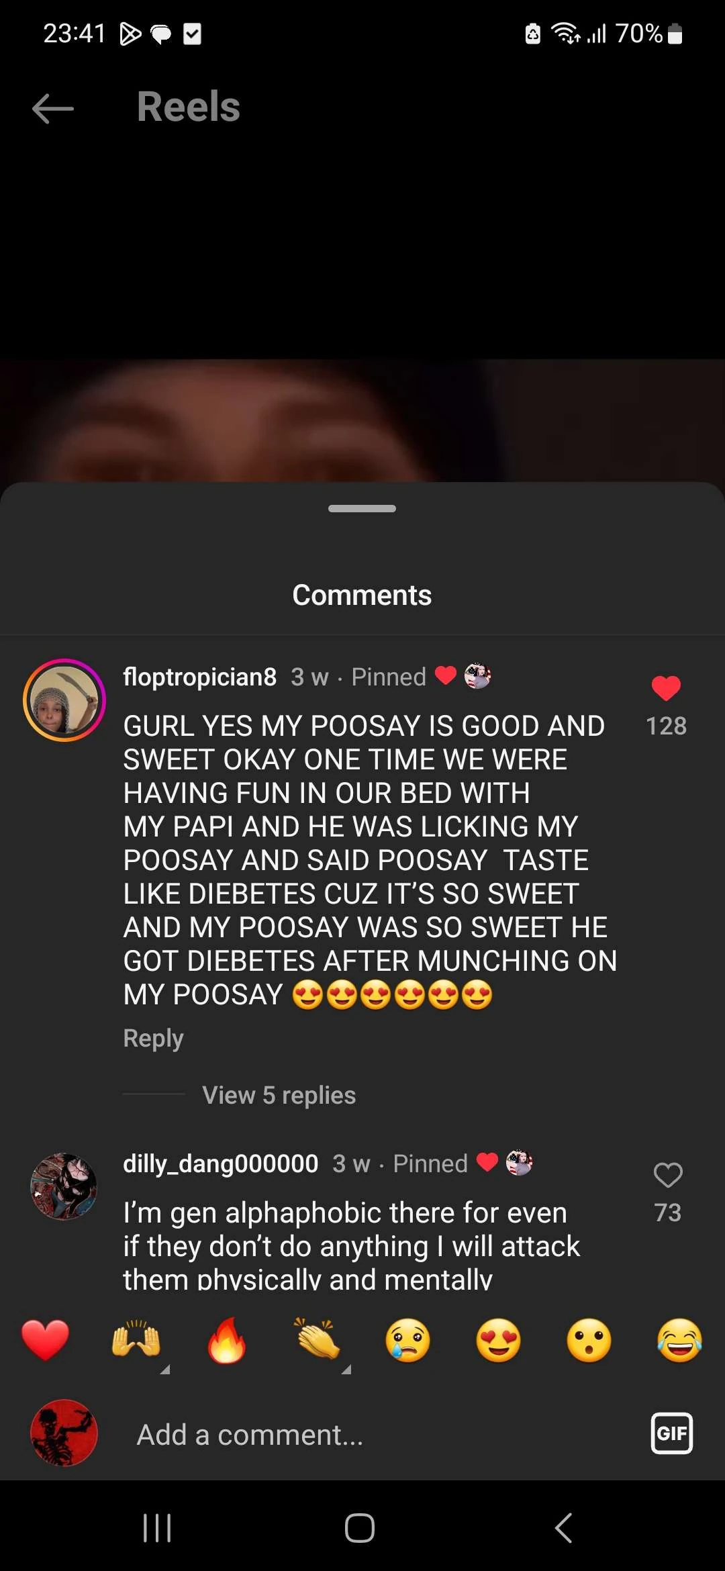Open floptropician8's profile picture story
The width and height of the screenshot is (725, 1571).
pyautogui.click(x=64, y=700)
